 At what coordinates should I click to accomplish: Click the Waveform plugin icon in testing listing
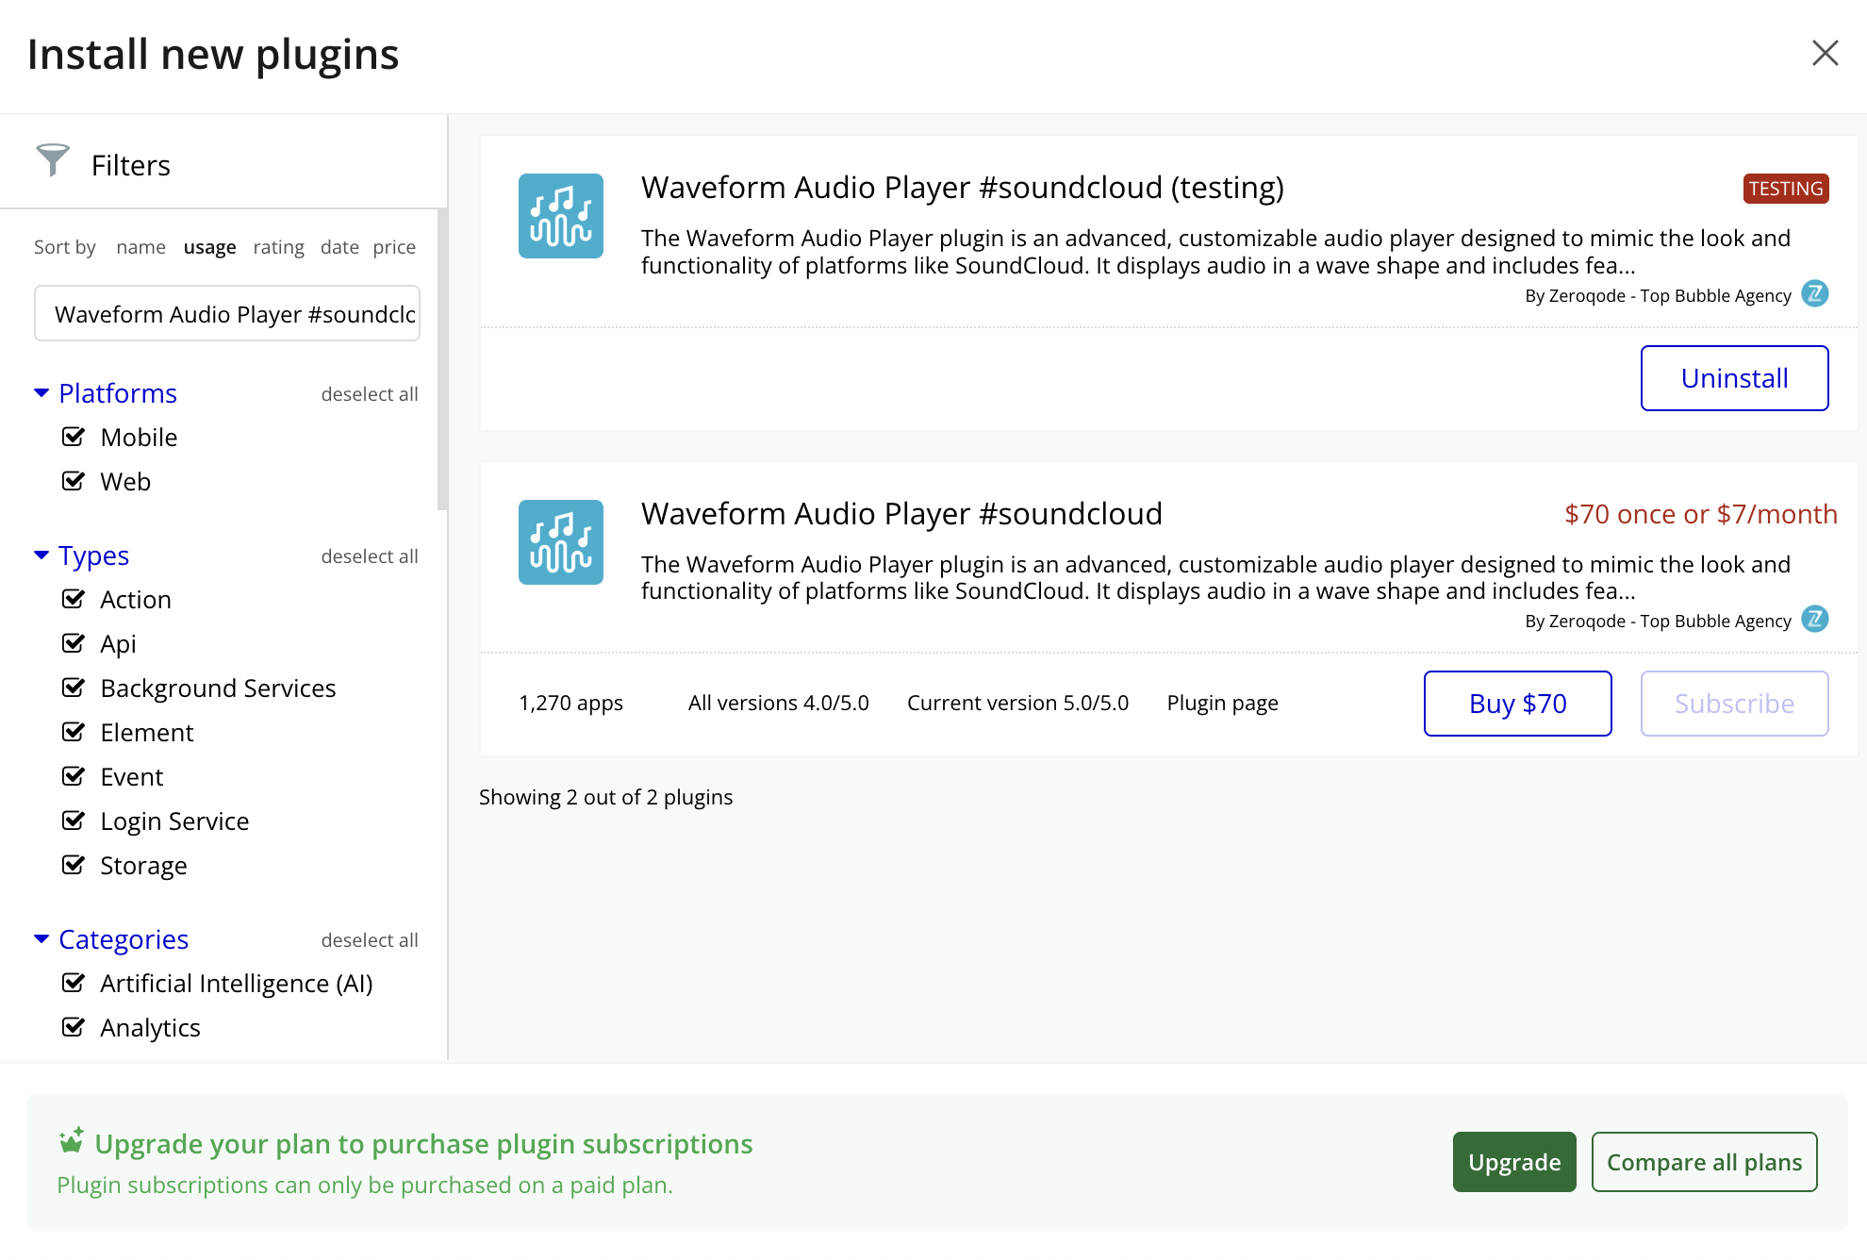coord(560,216)
